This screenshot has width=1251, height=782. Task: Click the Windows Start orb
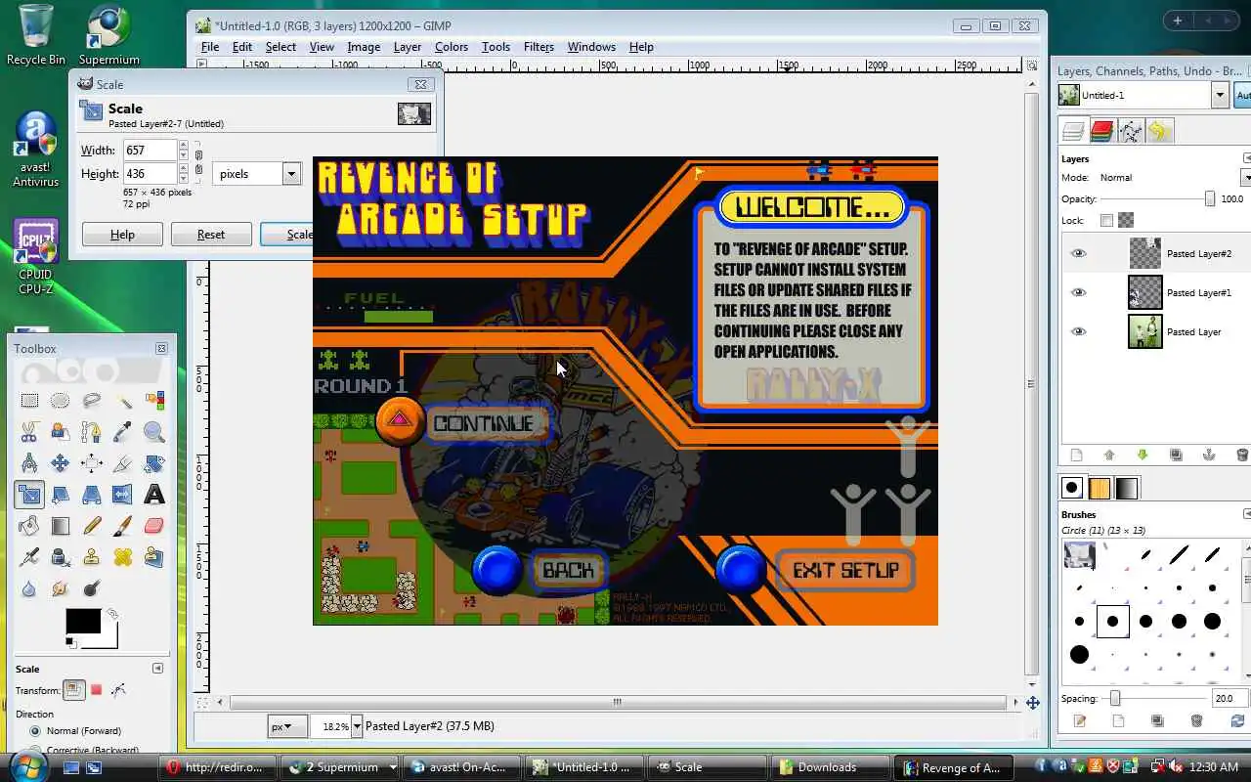point(26,765)
